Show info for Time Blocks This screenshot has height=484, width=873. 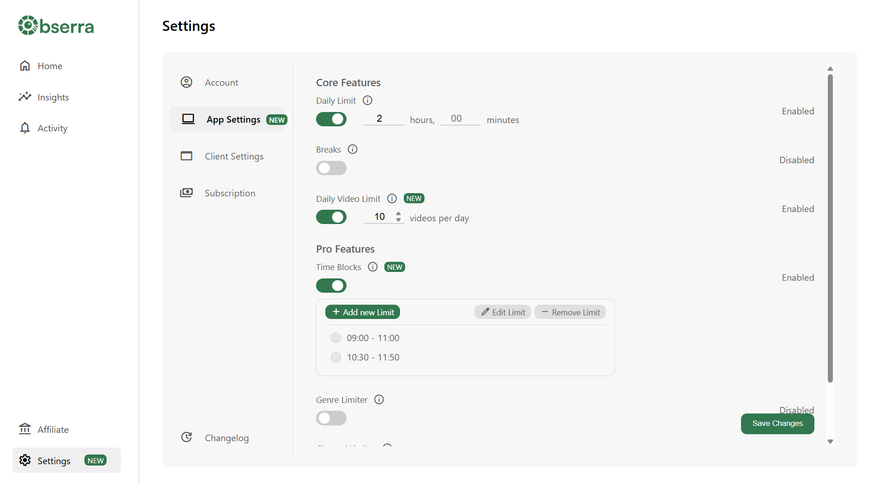coord(373,267)
